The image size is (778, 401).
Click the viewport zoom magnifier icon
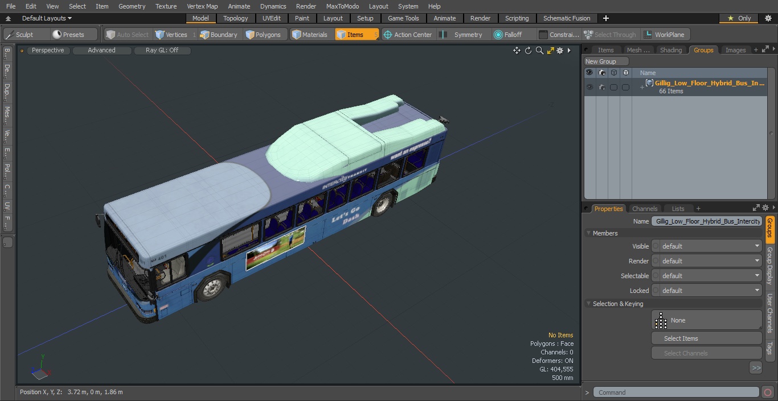click(x=539, y=51)
